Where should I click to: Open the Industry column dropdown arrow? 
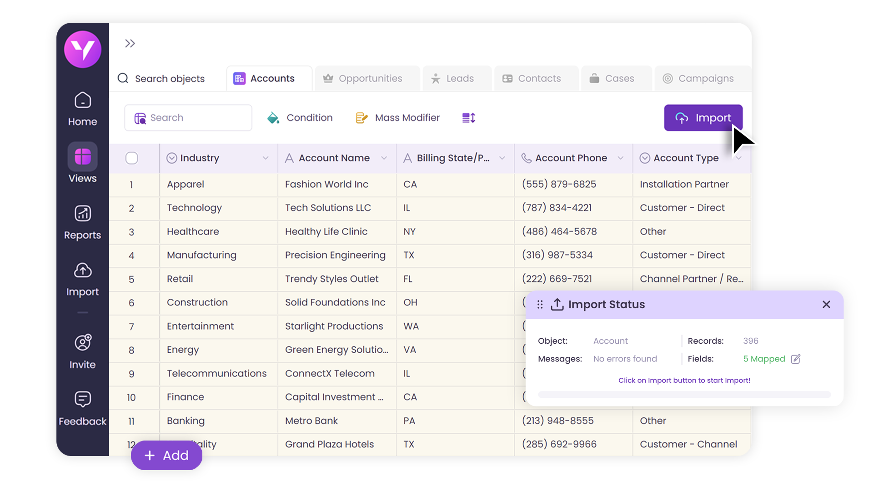click(266, 158)
